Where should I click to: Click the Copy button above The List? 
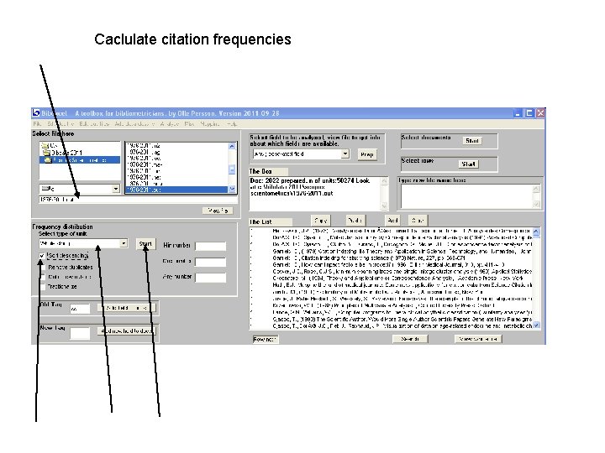point(320,221)
